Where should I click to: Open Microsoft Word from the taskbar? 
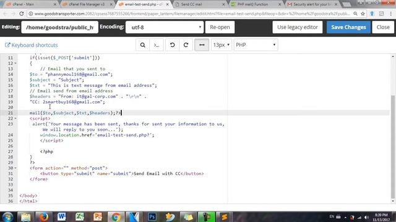click(x=61, y=216)
